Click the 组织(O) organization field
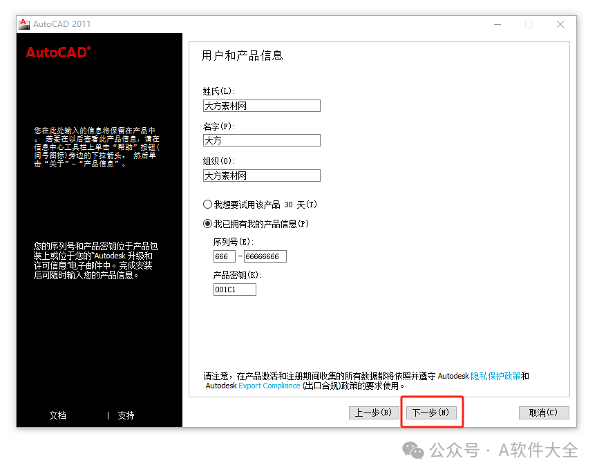Screen dimensions: 597x474 click(262, 176)
